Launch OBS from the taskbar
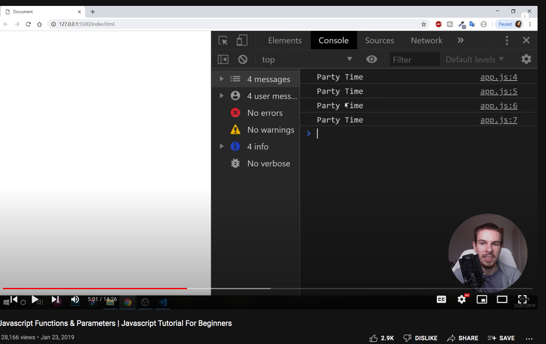 pos(145,302)
